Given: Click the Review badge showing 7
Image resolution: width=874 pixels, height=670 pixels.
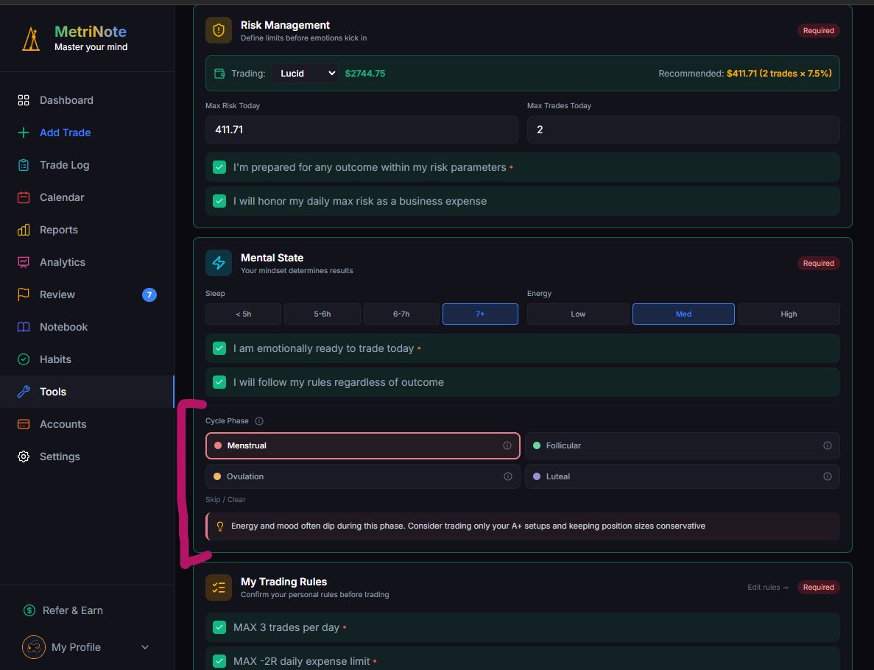Looking at the screenshot, I should (x=149, y=295).
